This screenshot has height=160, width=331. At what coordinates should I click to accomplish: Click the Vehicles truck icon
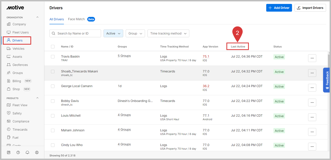pos(9,48)
